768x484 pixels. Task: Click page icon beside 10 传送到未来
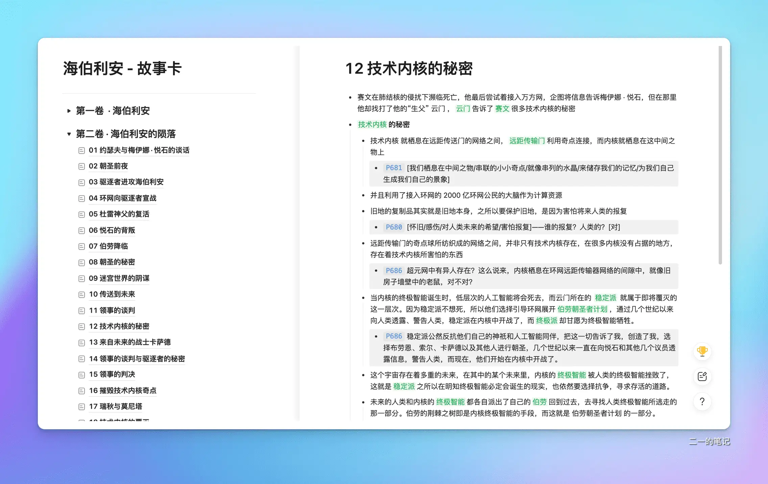coord(81,295)
